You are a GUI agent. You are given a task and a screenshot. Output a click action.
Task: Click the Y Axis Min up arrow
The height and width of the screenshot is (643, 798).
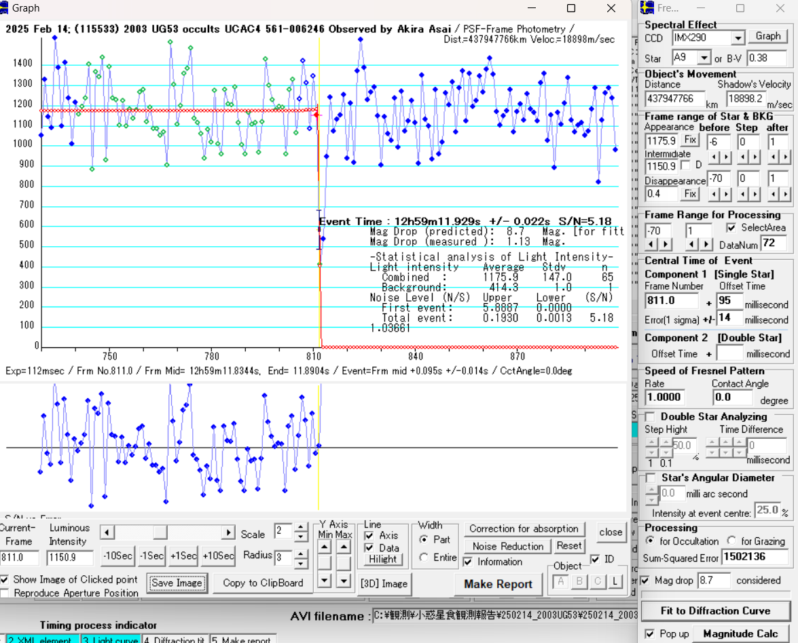tap(325, 547)
